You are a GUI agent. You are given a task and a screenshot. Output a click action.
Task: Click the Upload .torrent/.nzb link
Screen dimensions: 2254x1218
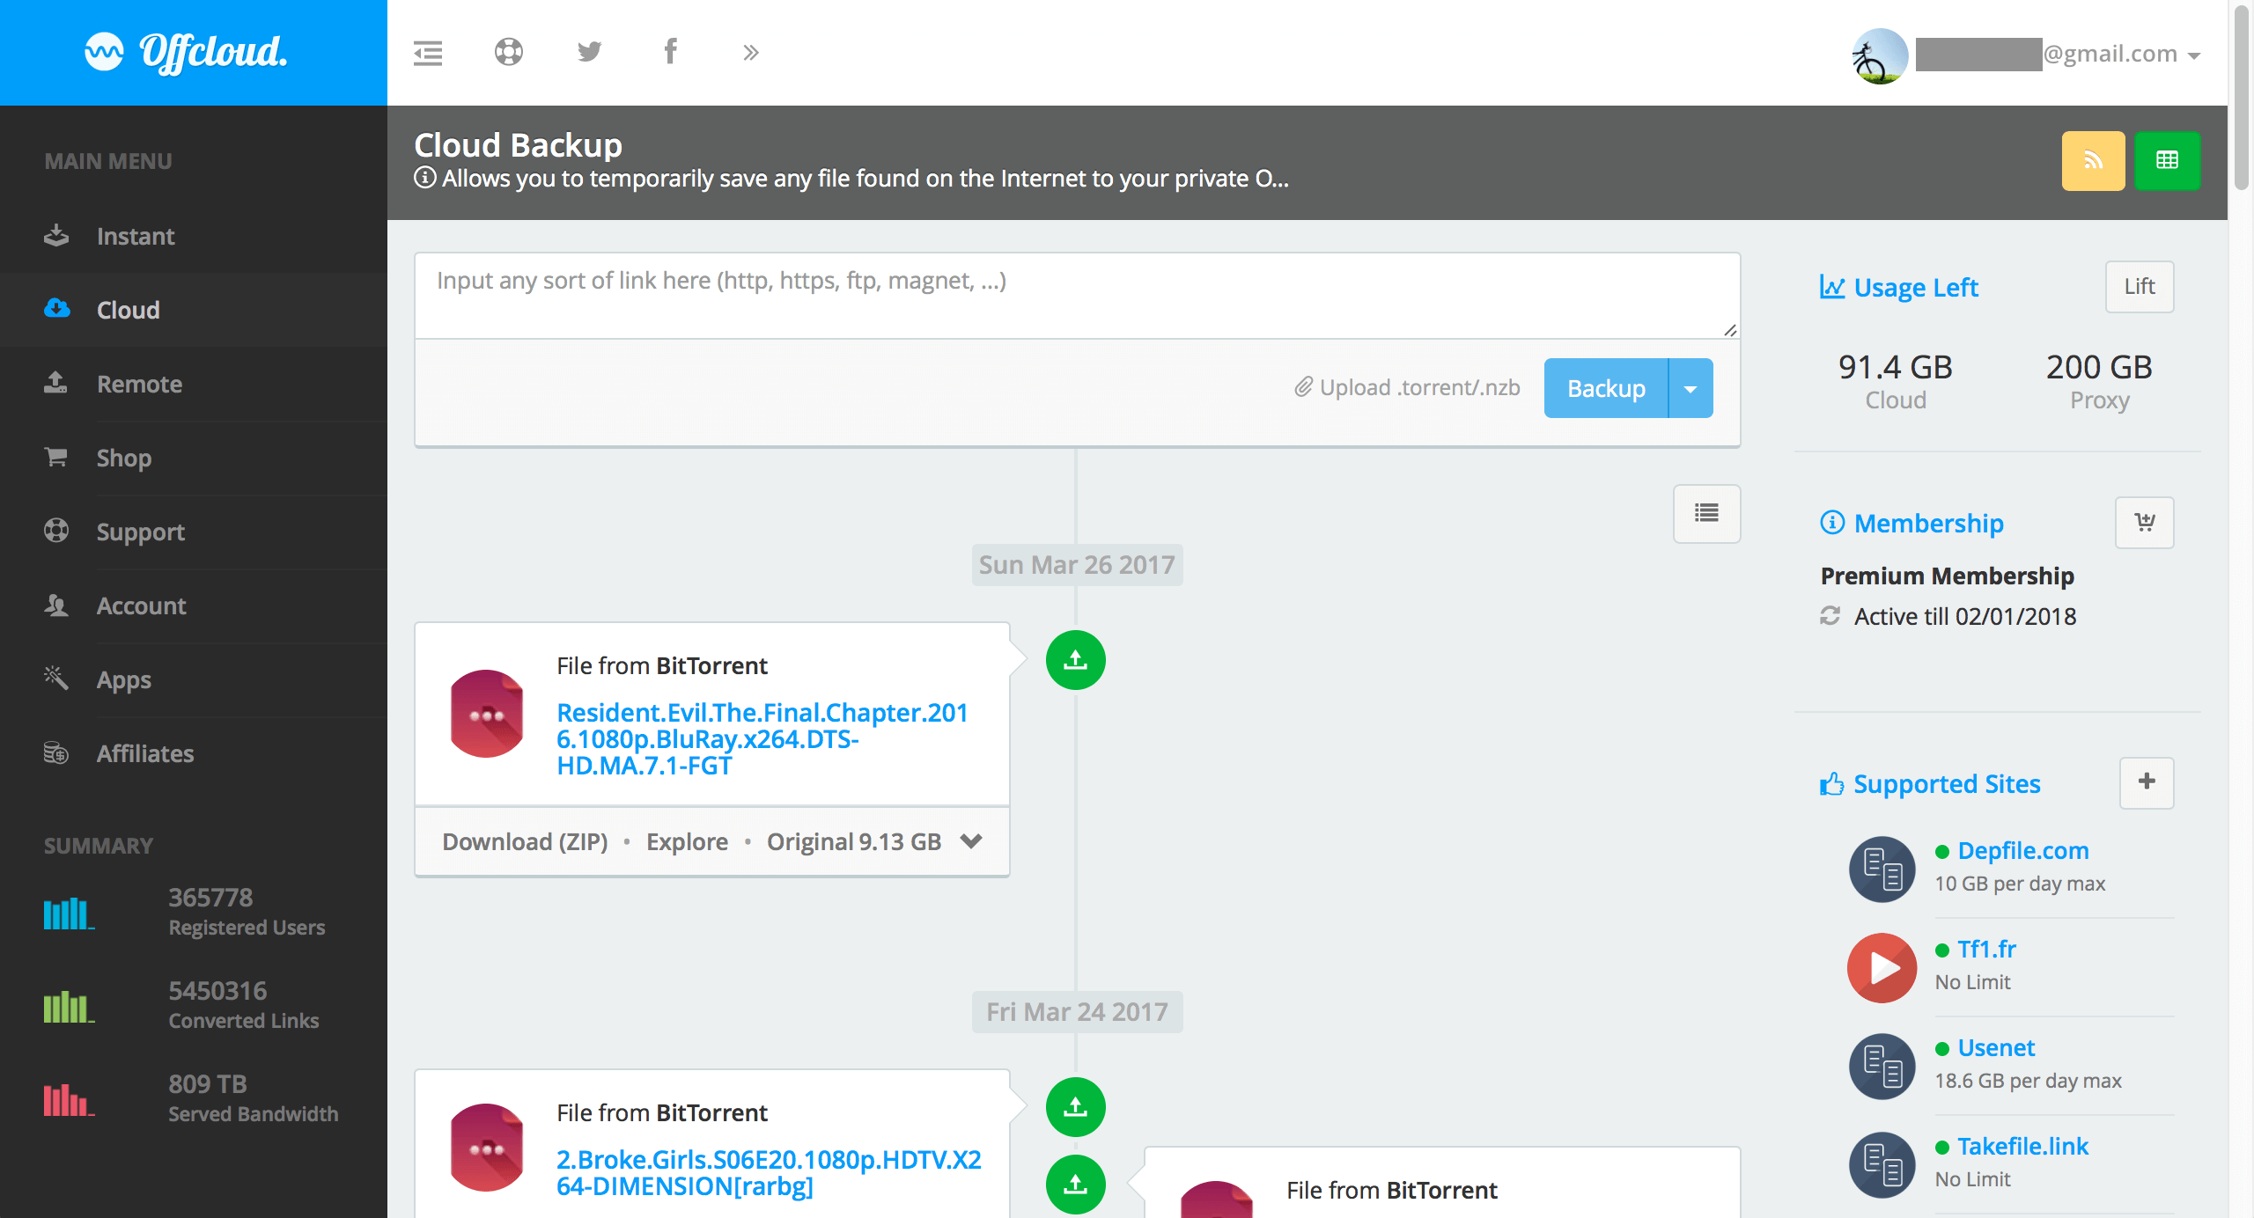(x=1407, y=388)
